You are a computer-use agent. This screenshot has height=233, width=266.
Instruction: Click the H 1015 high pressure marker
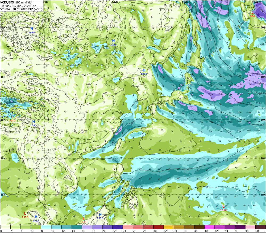click(100, 216)
